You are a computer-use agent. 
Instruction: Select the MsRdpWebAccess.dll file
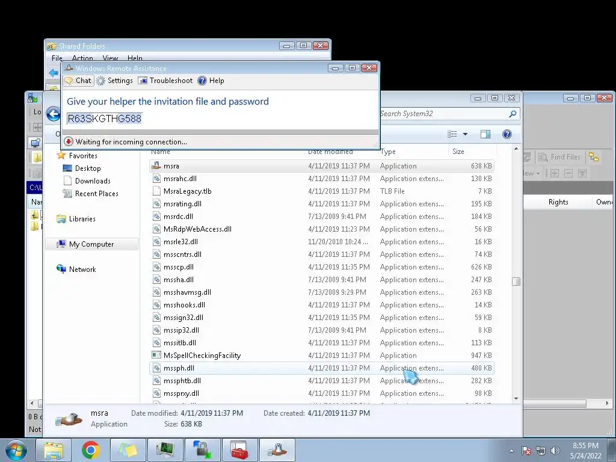tap(321, 229)
